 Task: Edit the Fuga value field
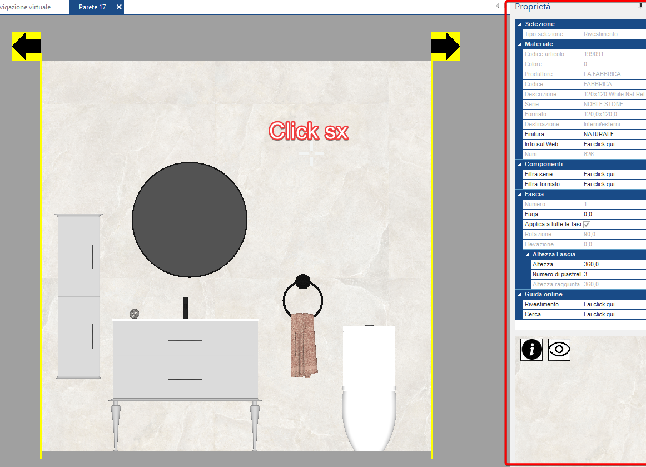click(x=614, y=215)
